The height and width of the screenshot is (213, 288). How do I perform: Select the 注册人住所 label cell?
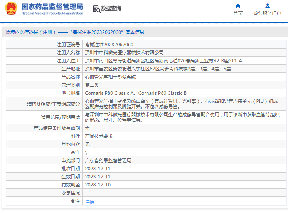coord(44,60)
